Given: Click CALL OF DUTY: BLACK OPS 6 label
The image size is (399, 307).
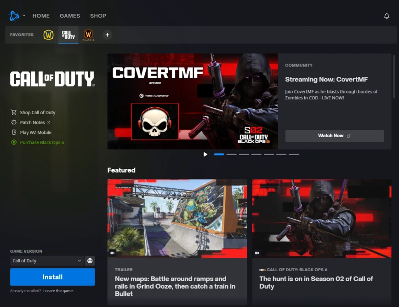Looking at the screenshot, I should click(297, 270).
